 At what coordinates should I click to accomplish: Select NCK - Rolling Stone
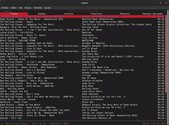click(82, 89)
